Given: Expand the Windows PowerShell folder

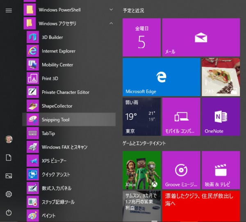Looking at the screenshot, I should (x=111, y=9).
